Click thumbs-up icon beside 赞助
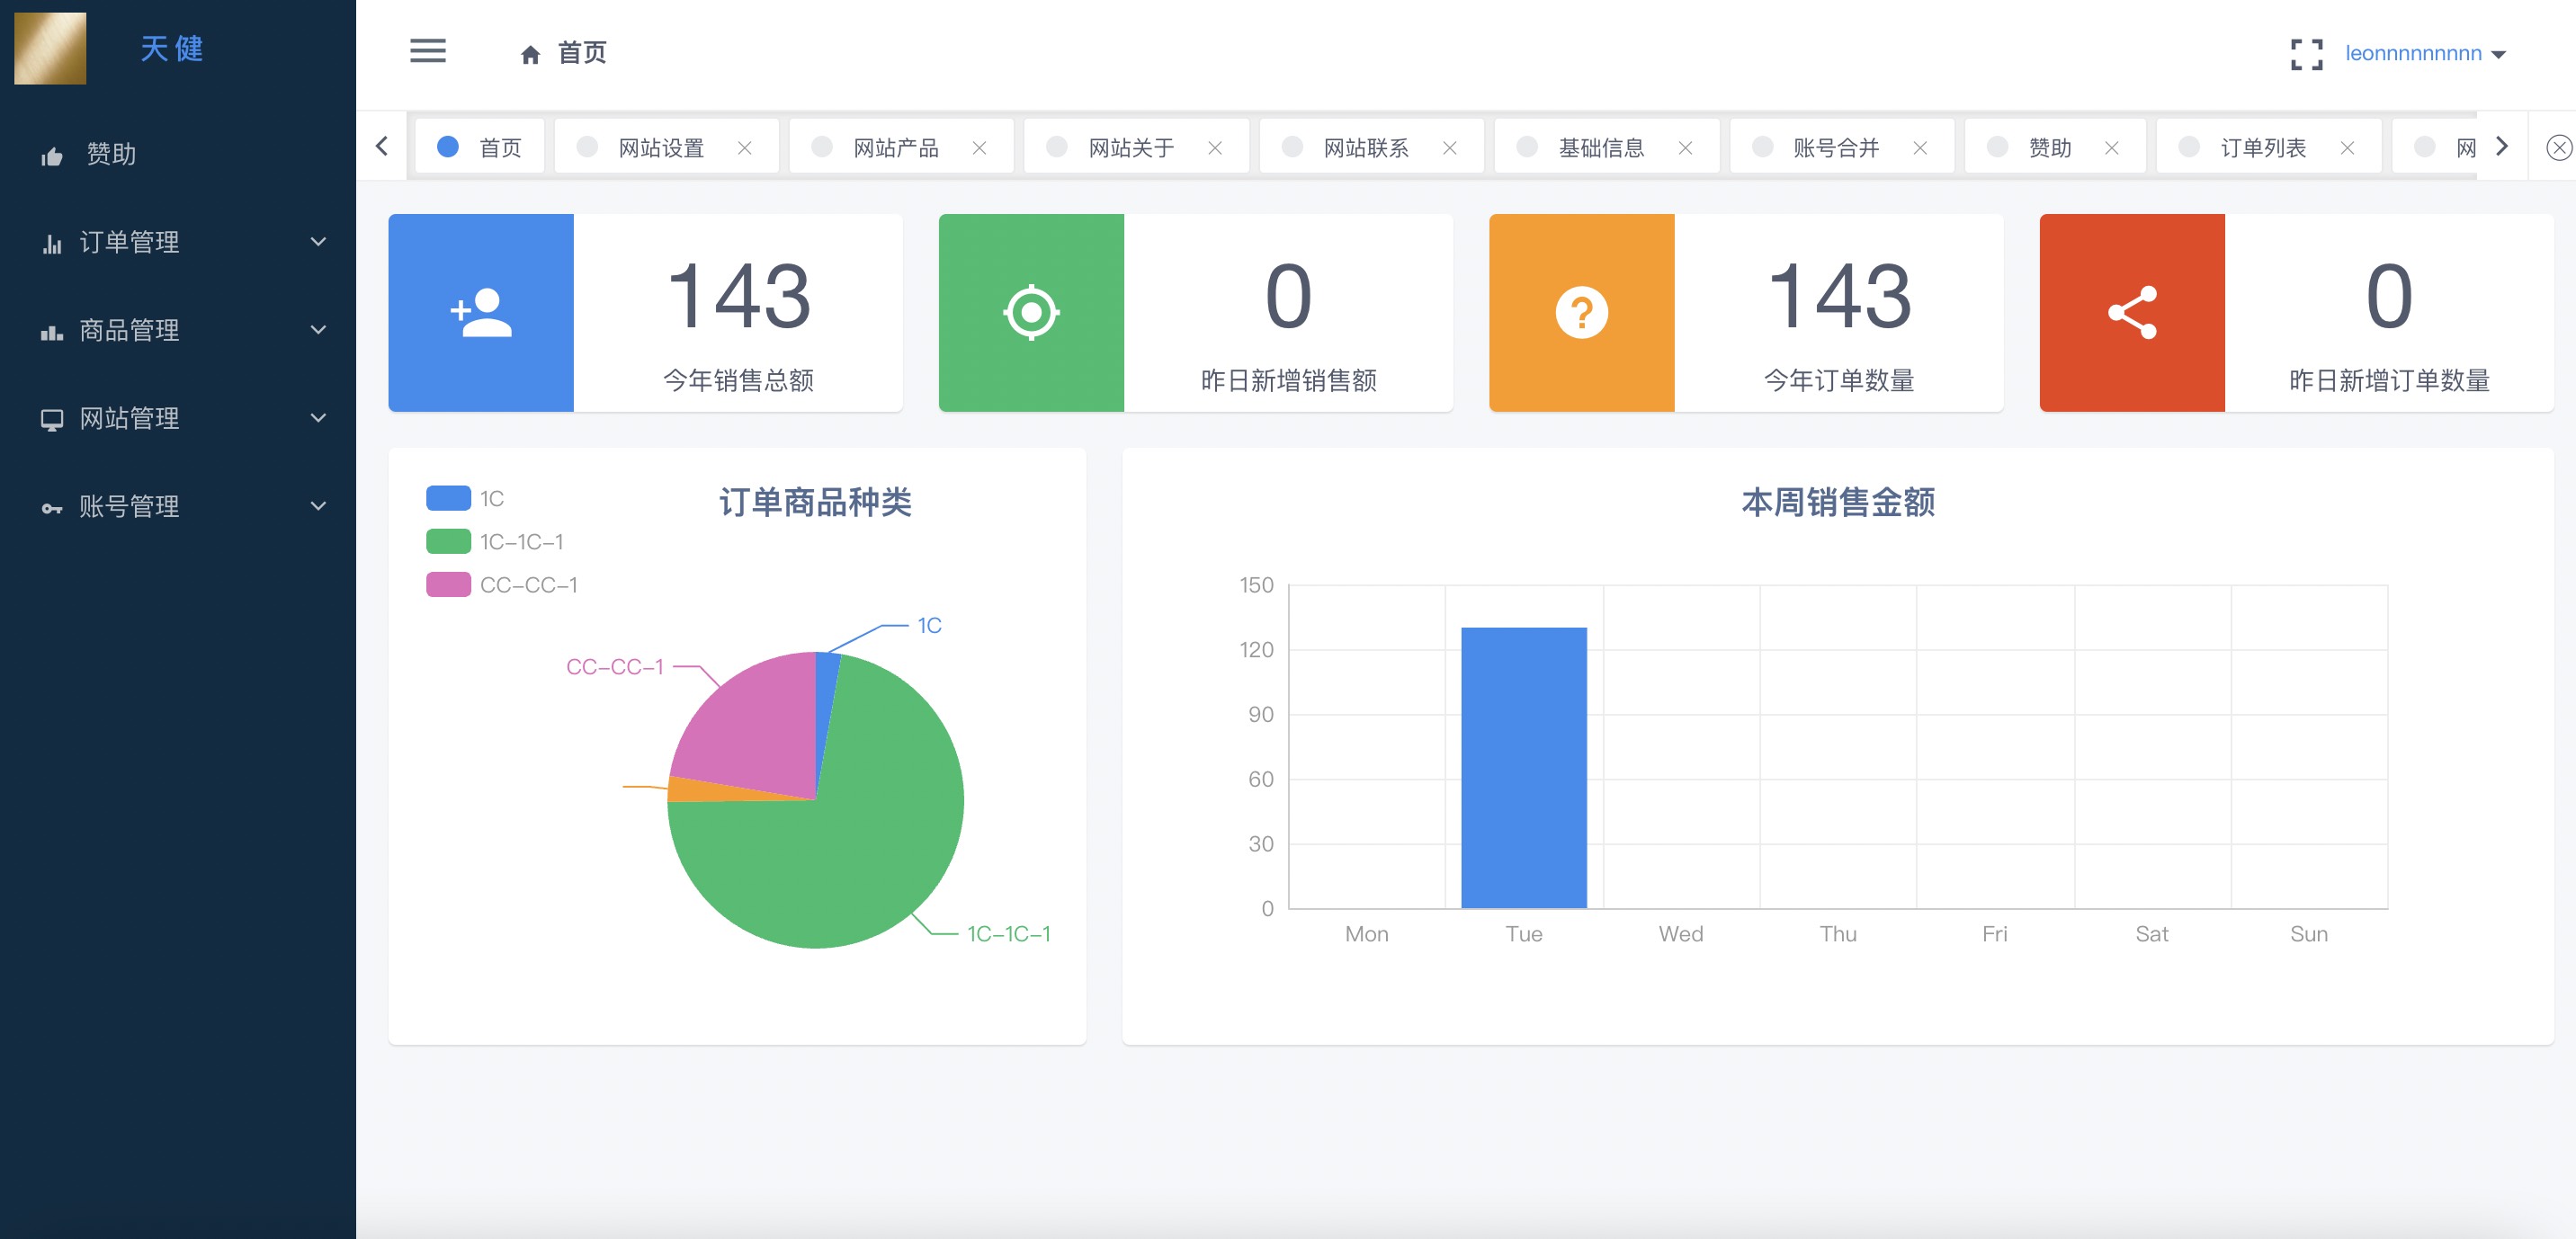2576x1239 pixels. click(x=52, y=155)
